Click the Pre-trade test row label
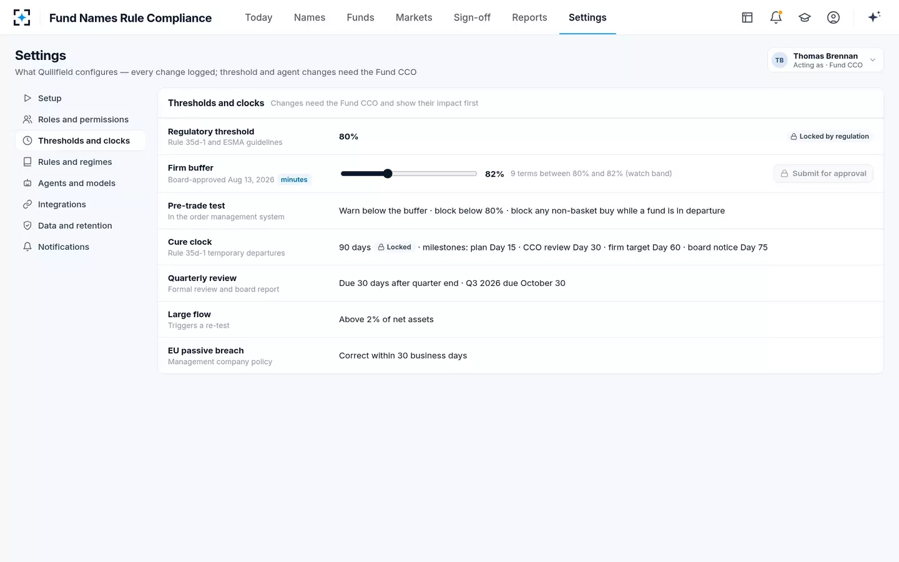This screenshot has width=899, height=562. coord(197,206)
